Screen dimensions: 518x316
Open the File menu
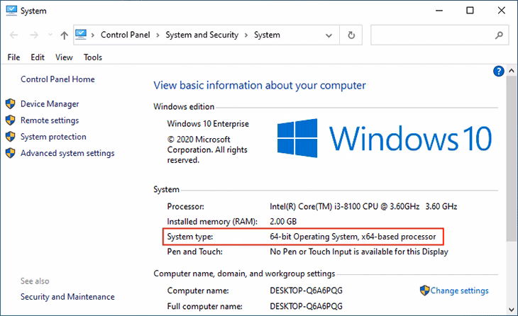click(13, 57)
